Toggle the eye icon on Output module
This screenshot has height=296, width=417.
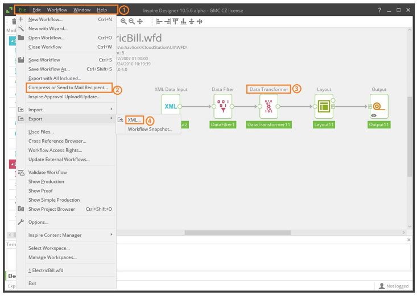(x=374, y=115)
